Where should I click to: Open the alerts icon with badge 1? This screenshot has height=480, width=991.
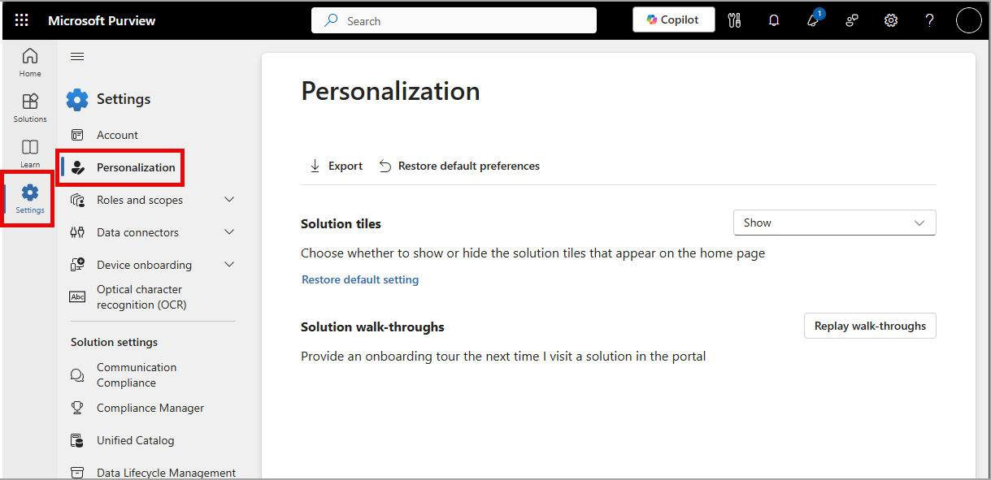click(x=814, y=19)
